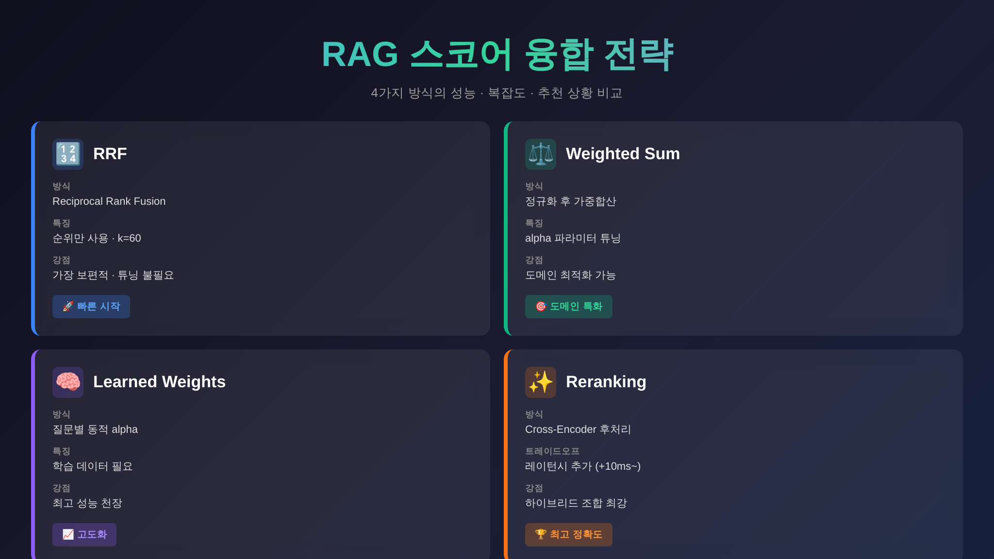Click the text alpha 파라미터 튜닝
The height and width of the screenshot is (559, 994).
pyautogui.click(x=573, y=238)
